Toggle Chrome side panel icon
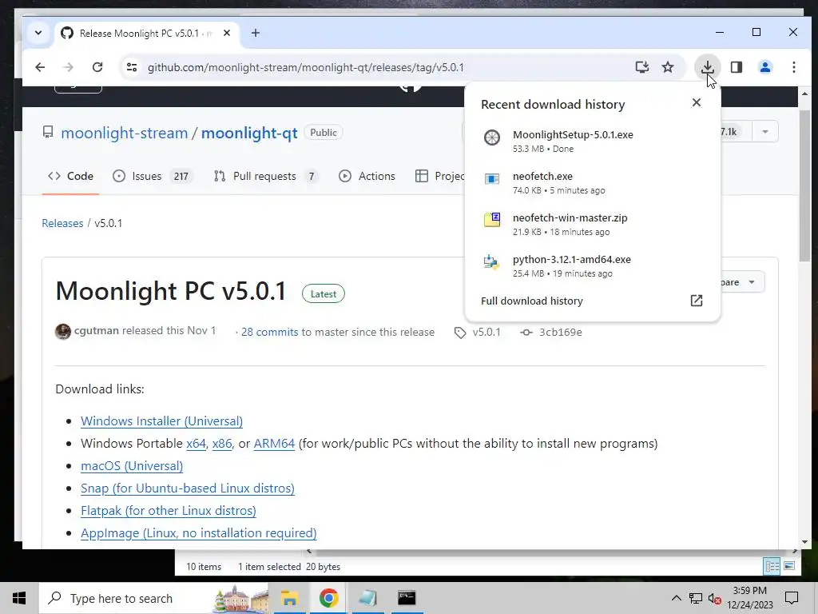 [736, 67]
